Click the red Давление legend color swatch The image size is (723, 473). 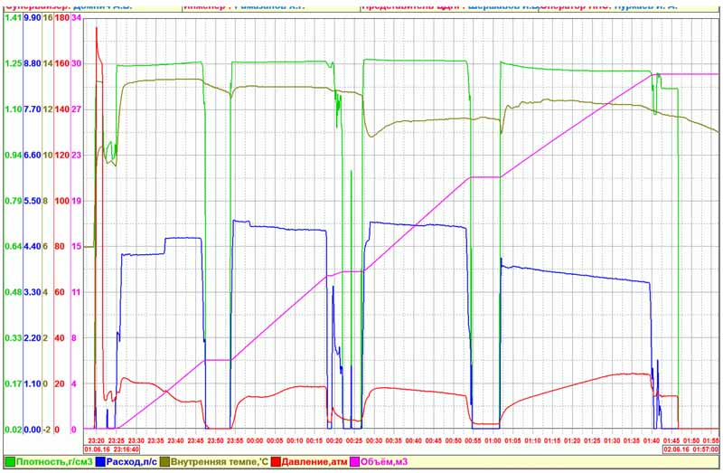(x=276, y=462)
